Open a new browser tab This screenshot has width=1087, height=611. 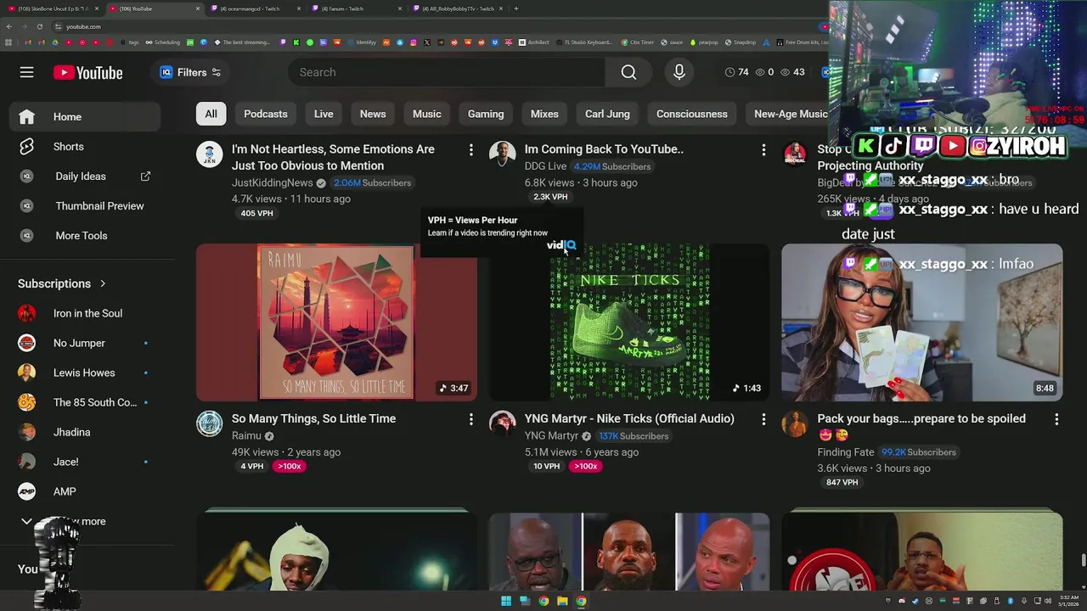click(x=516, y=8)
